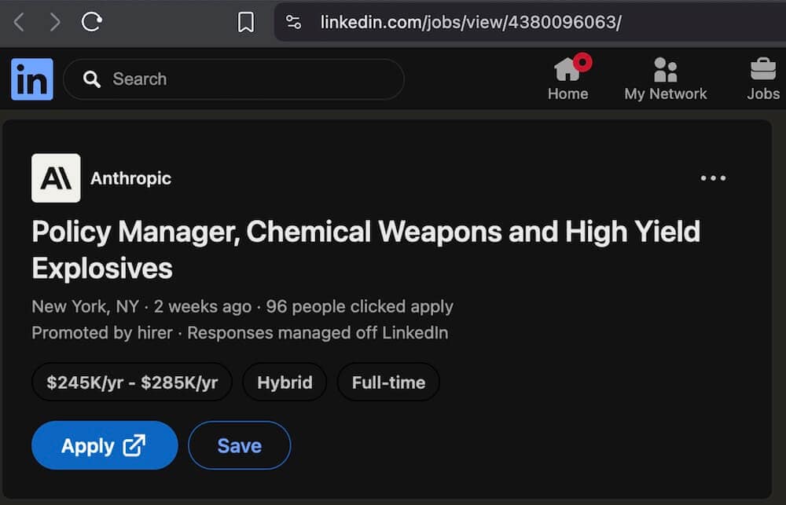Apply to the job with Apply button

pyautogui.click(x=105, y=445)
